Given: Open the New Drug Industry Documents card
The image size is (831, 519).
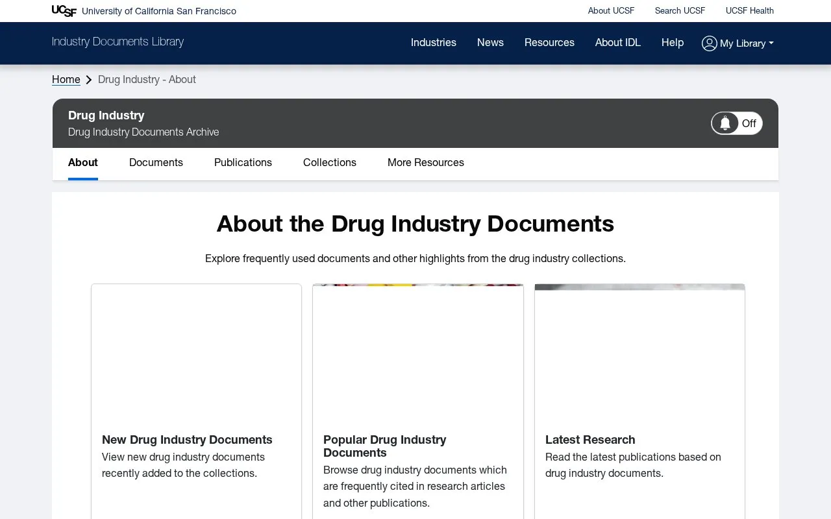Looking at the screenshot, I should [197, 402].
